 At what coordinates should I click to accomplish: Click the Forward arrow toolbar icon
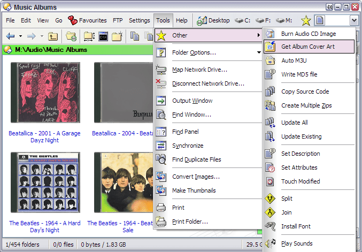(x=32, y=36)
